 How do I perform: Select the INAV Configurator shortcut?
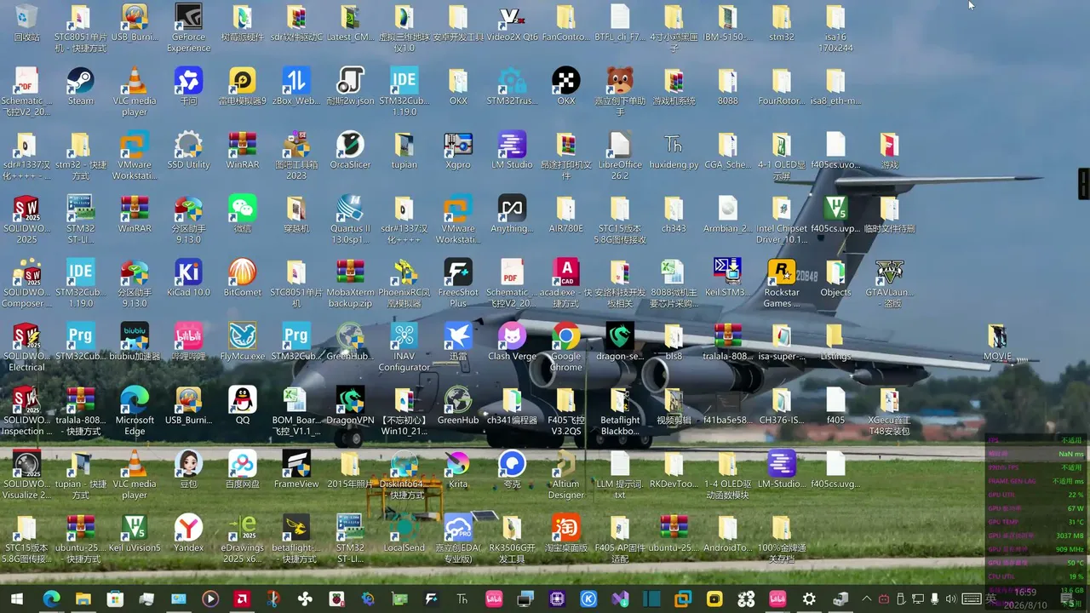tap(404, 348)
